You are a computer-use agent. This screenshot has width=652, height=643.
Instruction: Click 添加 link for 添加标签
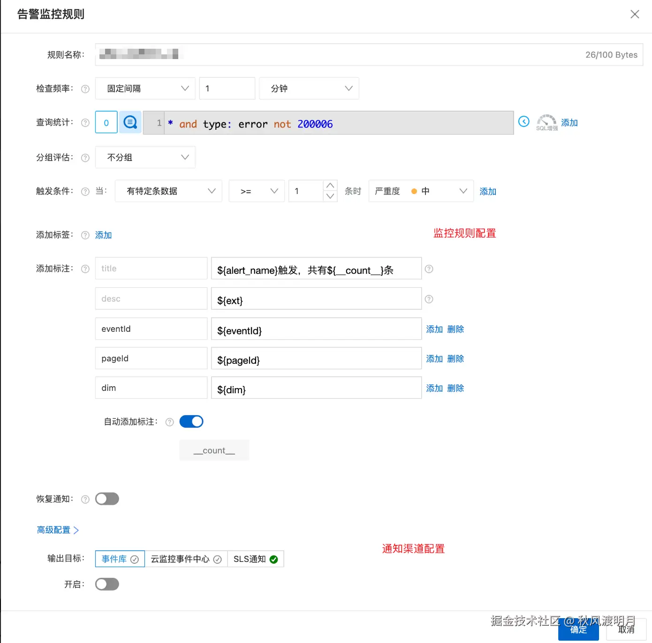tap(104, 235)
